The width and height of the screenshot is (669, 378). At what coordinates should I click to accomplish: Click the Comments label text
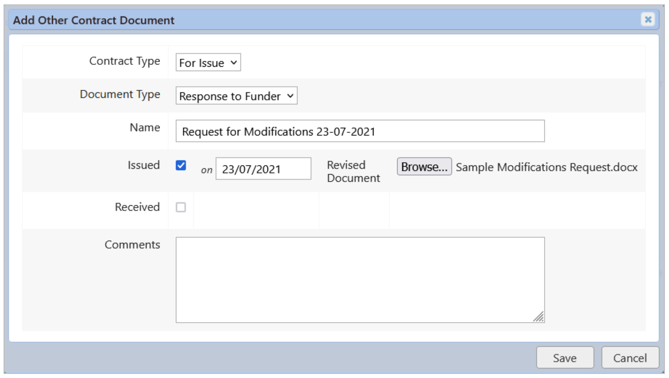[x=132, y=245]
